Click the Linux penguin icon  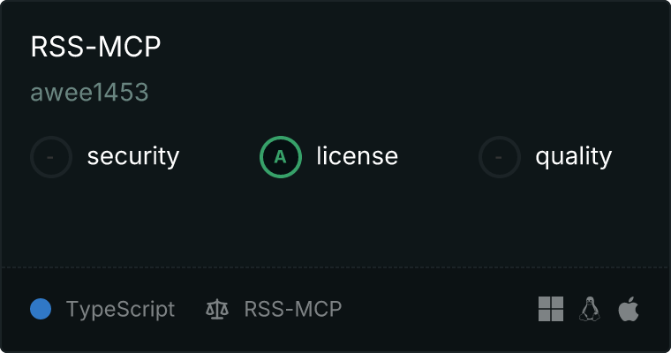[x=590, y=309]
